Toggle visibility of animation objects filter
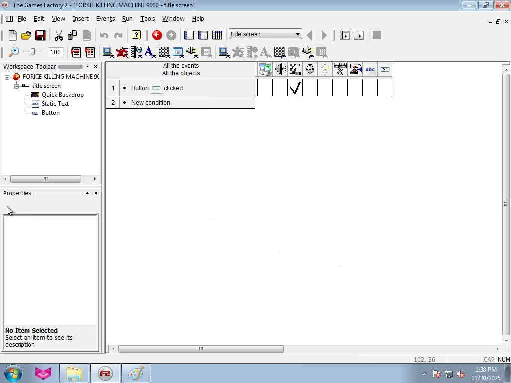Viewport: 511px width, 383px height. click(136, 52)
